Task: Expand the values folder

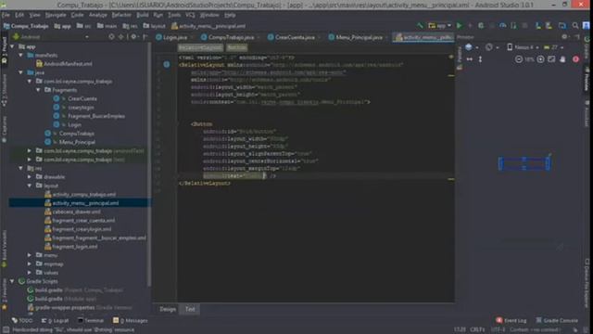Action: (30, 273)
